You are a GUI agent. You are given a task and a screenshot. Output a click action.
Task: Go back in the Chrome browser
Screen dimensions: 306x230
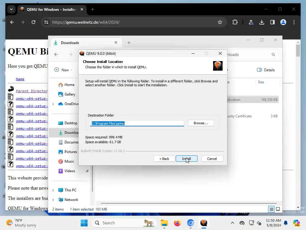[x=12, y=22]
